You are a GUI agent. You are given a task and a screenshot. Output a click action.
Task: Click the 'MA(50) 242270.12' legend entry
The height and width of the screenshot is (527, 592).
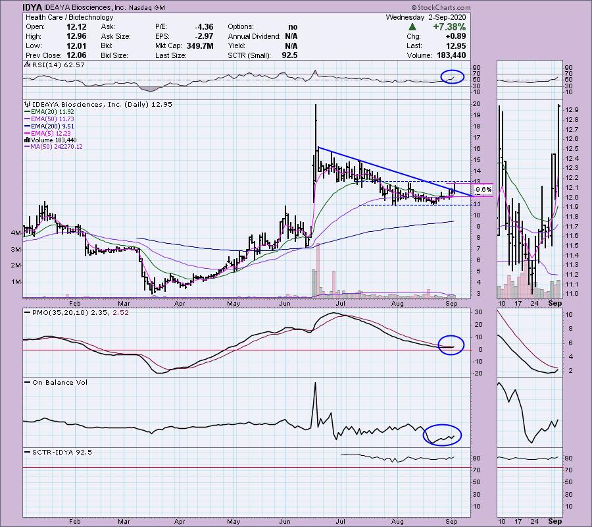(57, 147)
